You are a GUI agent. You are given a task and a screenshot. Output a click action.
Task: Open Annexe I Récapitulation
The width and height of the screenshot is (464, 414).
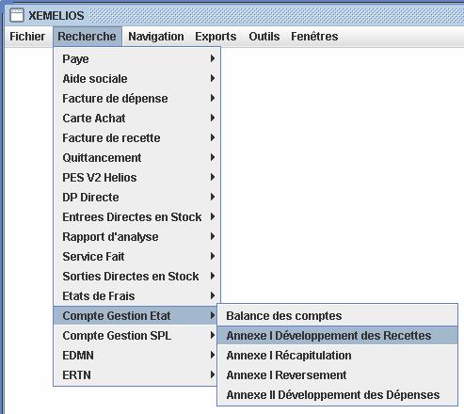(337, 355)
